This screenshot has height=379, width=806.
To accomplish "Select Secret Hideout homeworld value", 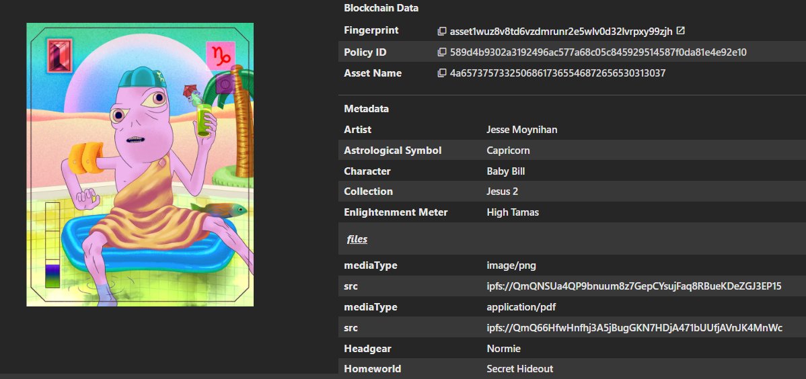I will tap(519, 369).
